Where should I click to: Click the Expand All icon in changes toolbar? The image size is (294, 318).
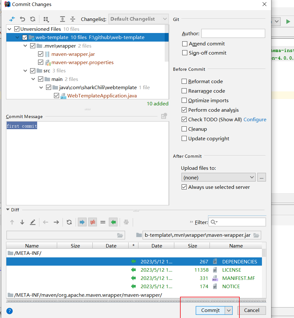click(63, 19)
